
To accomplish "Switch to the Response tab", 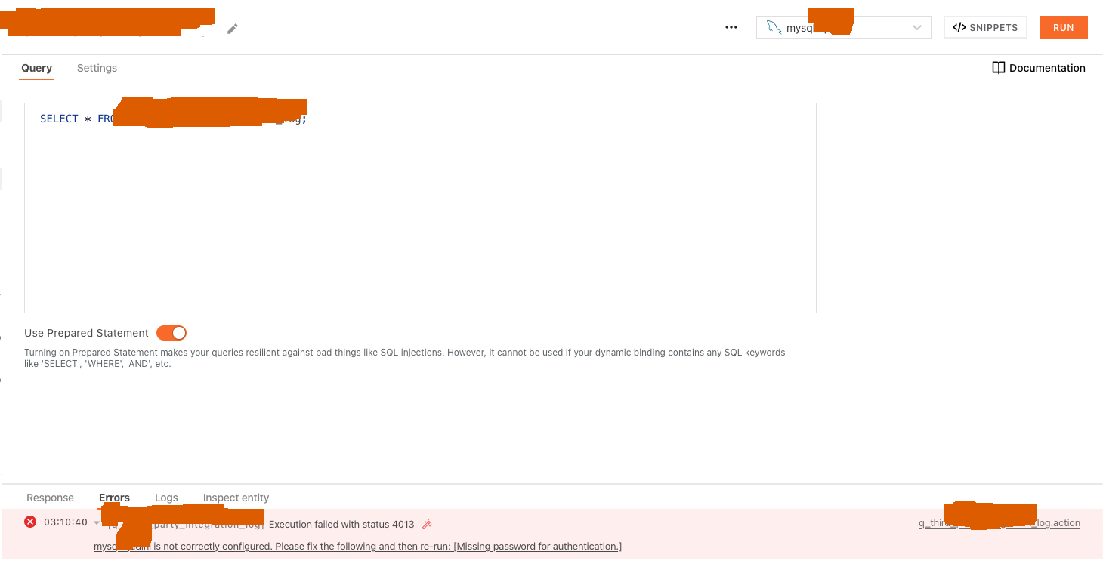I will pyautogui.click(x=50, y=498).
